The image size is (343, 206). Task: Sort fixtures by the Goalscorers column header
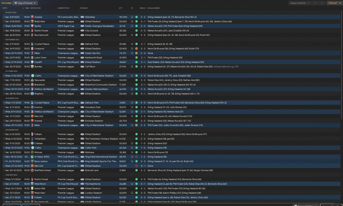153,8
